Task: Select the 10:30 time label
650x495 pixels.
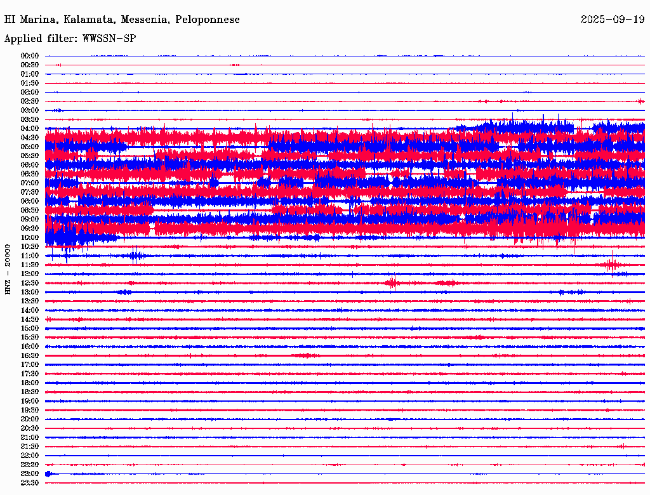Action: tap(30, 247)
